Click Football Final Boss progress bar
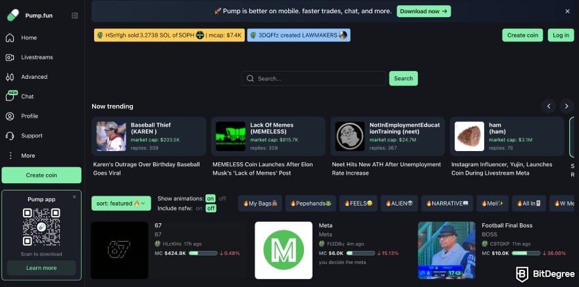The image size is (579, 287). (526, 253)
